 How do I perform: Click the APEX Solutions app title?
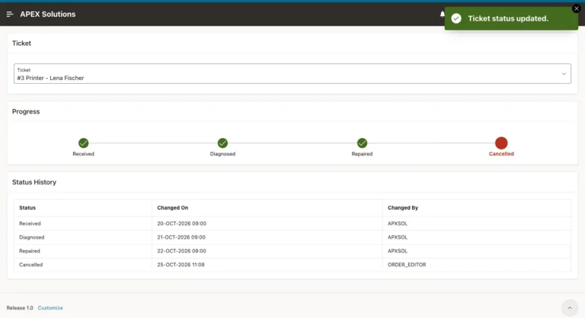point(48,14)
